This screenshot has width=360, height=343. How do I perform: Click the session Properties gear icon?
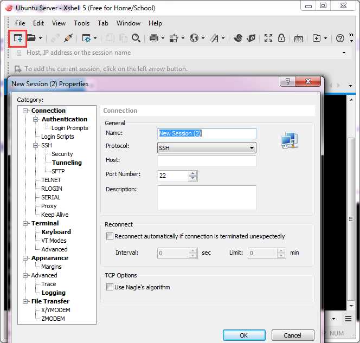[86, 38]
